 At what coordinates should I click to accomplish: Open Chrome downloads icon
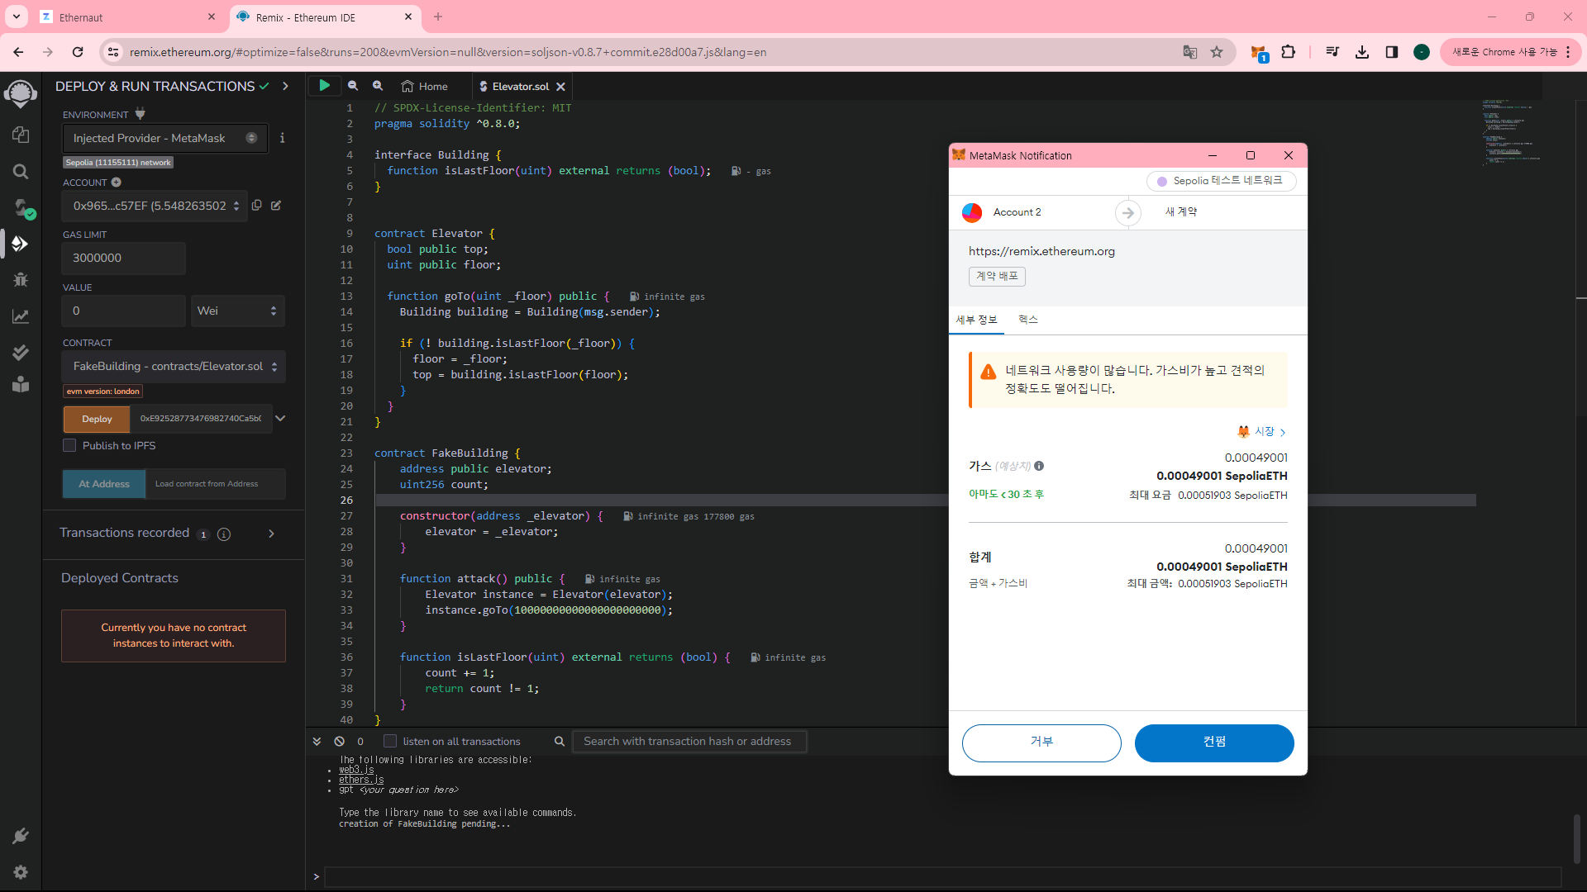(1362, 52)
